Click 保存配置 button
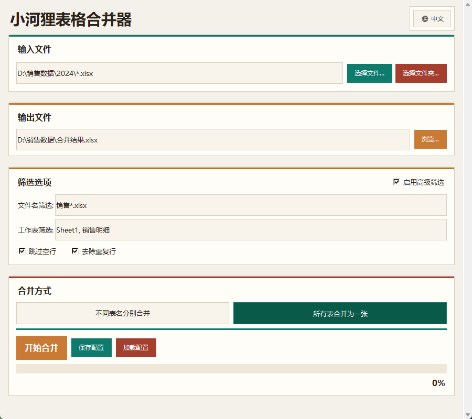472x419 pixels. 91,348
